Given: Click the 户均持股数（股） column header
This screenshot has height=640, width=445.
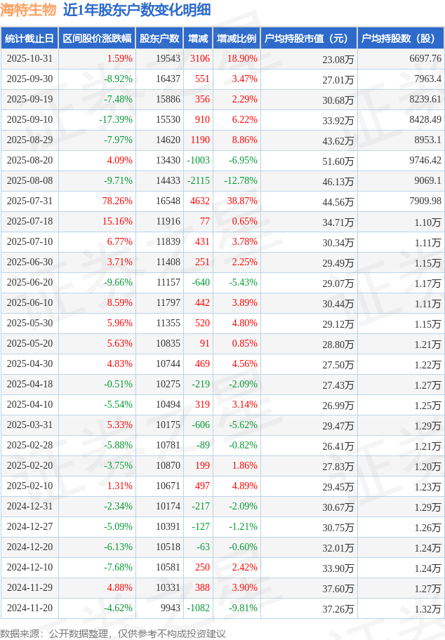Looking at the screenshot, I should click(400, 39).
